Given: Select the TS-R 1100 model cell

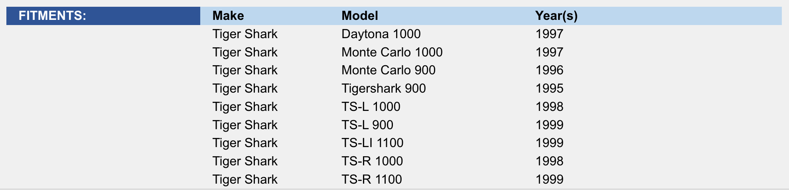Looking at the screenshot, I should point(372,179).
